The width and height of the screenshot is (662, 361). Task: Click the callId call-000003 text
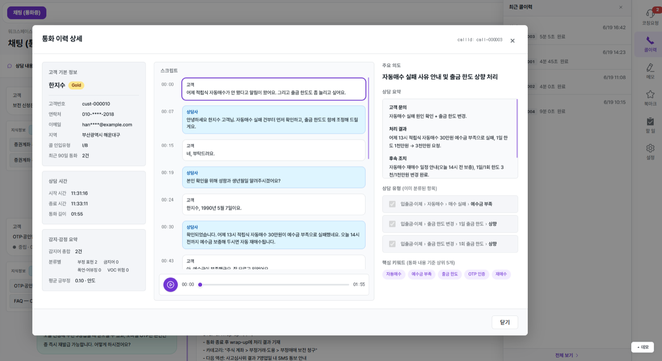(x=480, y=40)
